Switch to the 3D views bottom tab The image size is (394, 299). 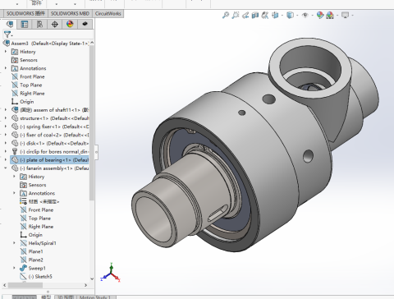66,297
